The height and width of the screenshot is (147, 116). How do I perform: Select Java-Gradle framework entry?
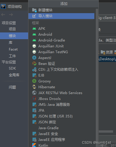(61, 128)
